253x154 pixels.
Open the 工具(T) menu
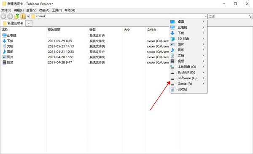(57, 10)
